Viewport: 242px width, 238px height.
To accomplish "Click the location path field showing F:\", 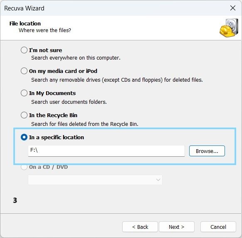I will pos(106,151).
